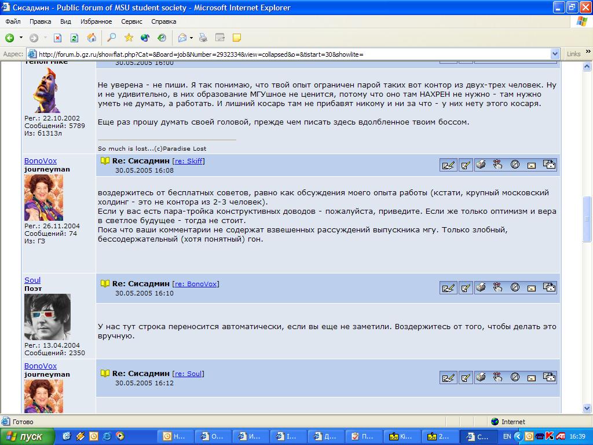Click the pointing hand icon on Soul's 16:10 post
The image size is (593, 445).
point(497,287)
